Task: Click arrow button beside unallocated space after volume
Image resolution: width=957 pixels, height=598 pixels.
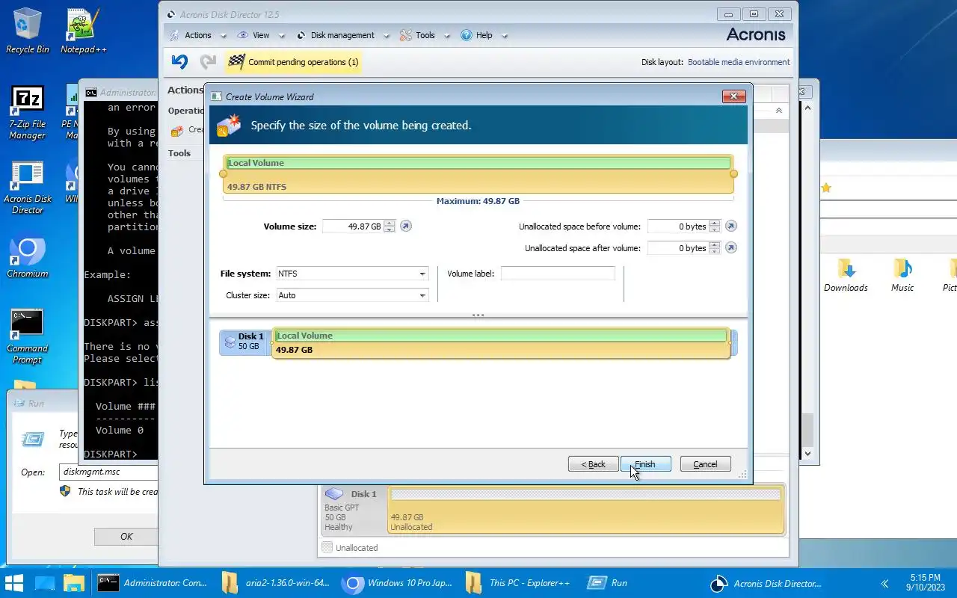Action: 731,248
